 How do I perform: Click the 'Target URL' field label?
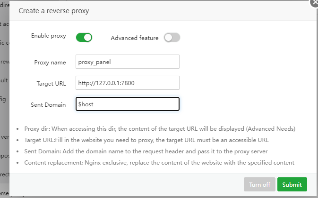tap(51, 83)
